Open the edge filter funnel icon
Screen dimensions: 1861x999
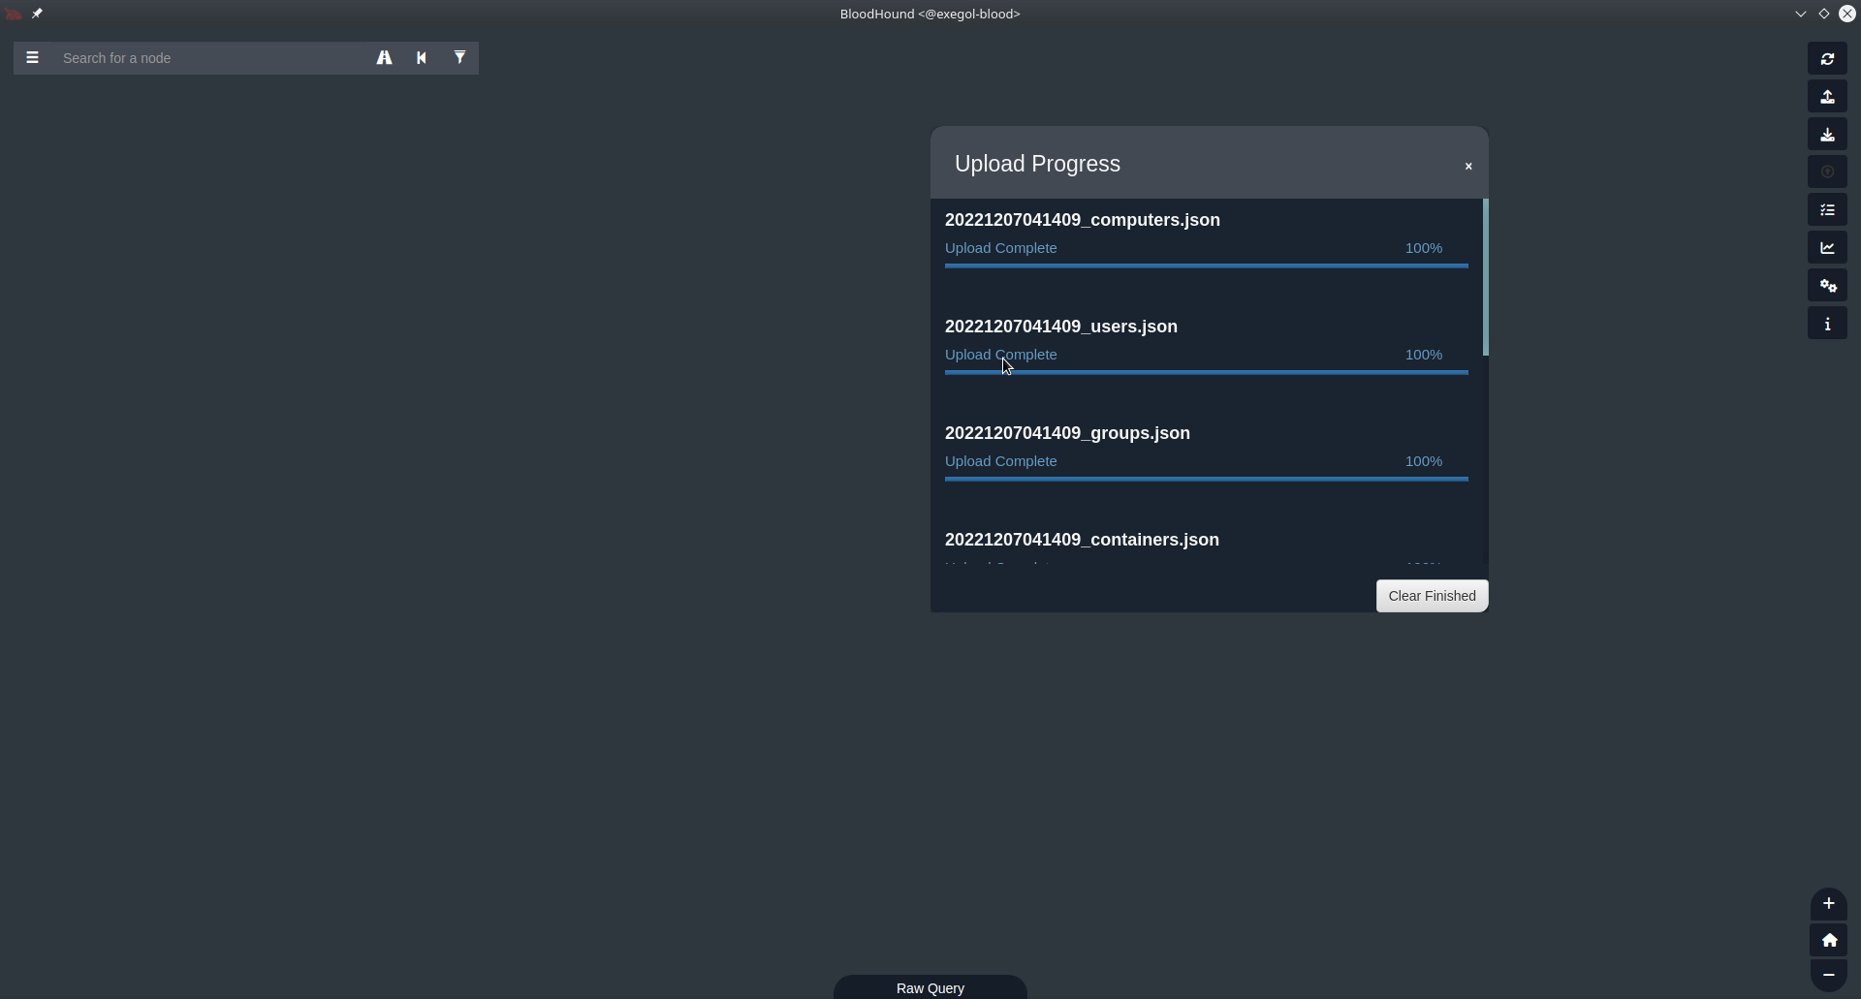459,58
